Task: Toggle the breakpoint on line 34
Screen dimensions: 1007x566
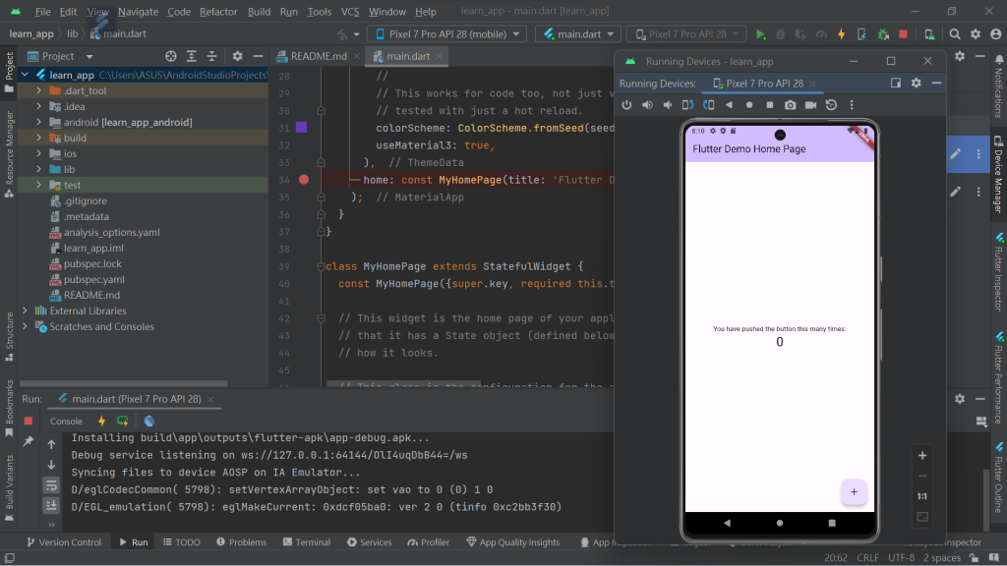Action: 303,180
